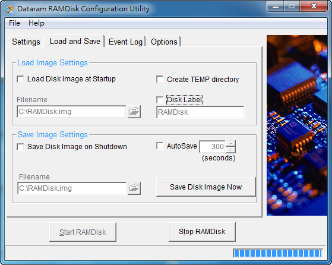
Task: Click the Stop RAMDisk button
Action: click(202, 232)
